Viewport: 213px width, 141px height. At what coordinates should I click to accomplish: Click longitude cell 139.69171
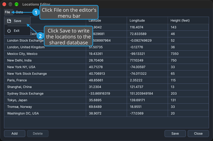[x=148, y=100]
